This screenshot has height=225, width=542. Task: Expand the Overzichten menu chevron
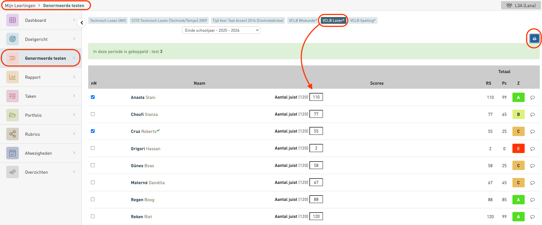tap(74, 172)
